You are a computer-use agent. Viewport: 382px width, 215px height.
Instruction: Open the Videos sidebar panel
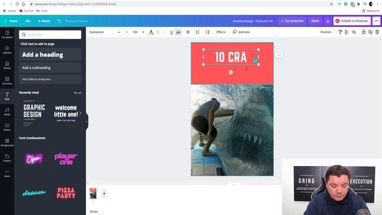[7, 127]
